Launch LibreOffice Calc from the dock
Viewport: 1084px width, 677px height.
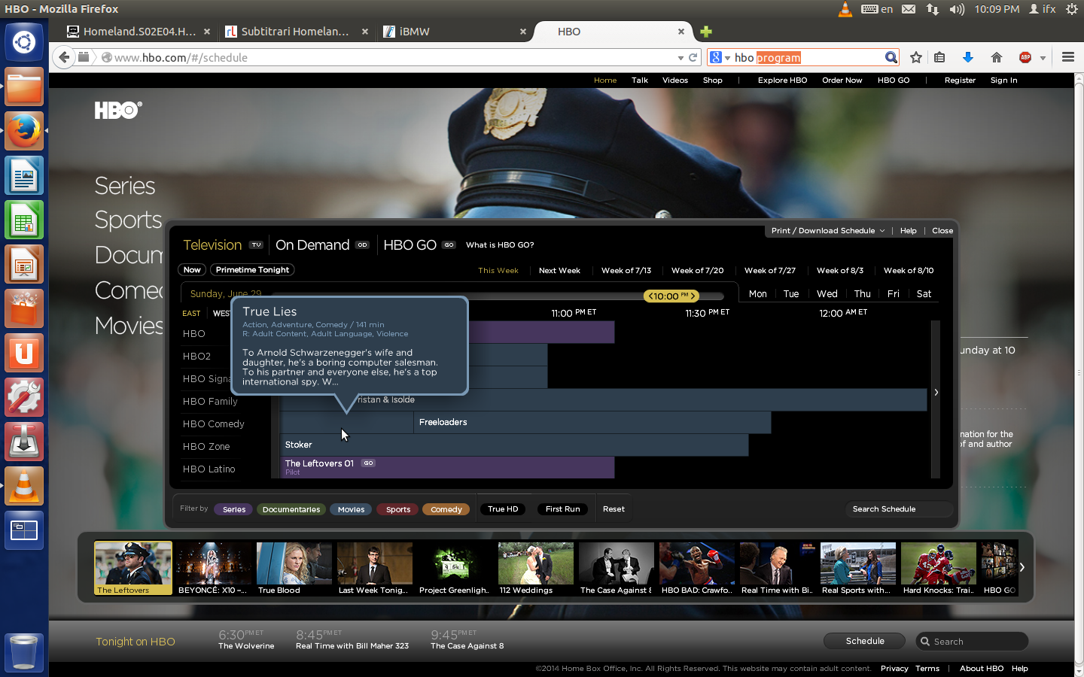pyautogui.click(x=24, y=220)
